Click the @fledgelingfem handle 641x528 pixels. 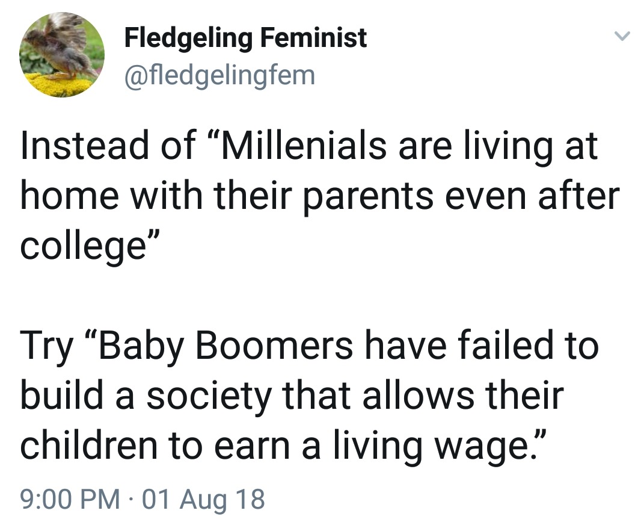pos(219,75)
